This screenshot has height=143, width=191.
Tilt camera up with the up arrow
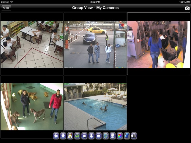pos(63,136)
